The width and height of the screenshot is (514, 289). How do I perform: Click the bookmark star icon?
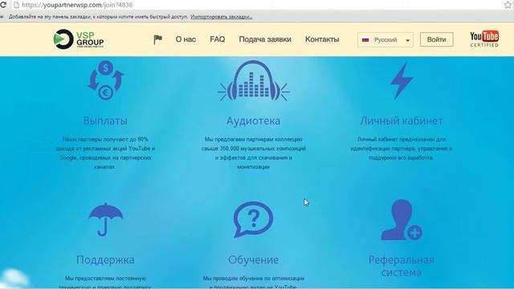point(508,5)
